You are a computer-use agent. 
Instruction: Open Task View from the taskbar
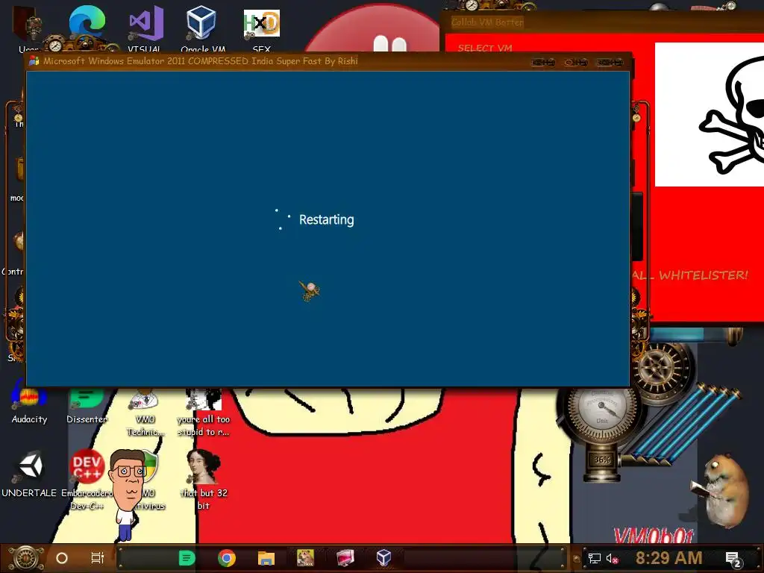point(98,558)
